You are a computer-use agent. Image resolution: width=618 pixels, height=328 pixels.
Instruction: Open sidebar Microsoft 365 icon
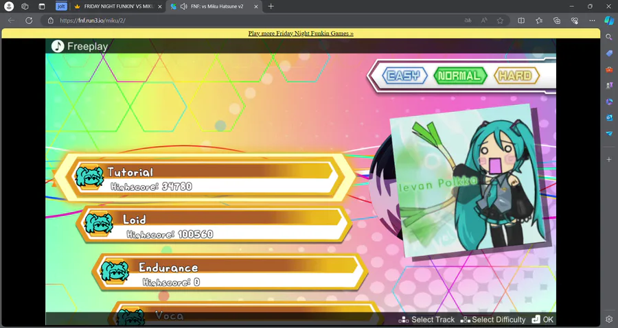[x=609, y=102]
